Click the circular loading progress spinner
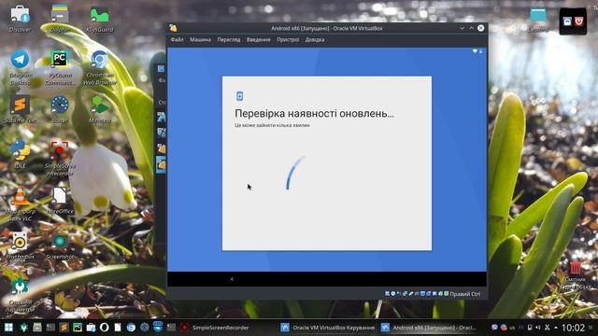This screenshot has height=336, width=598. [295, 172]
